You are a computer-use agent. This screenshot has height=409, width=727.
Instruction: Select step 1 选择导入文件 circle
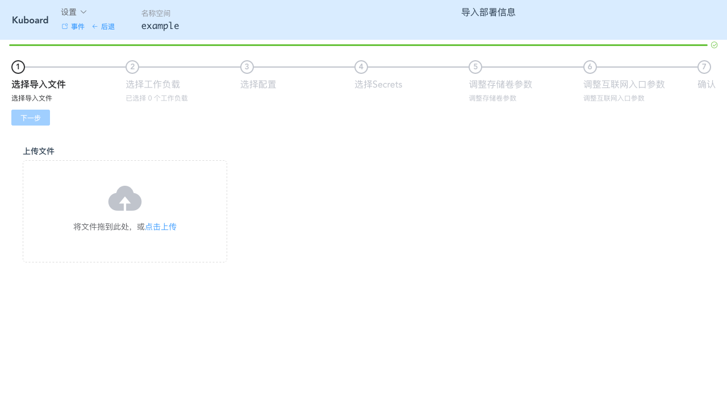coord(18,67)
